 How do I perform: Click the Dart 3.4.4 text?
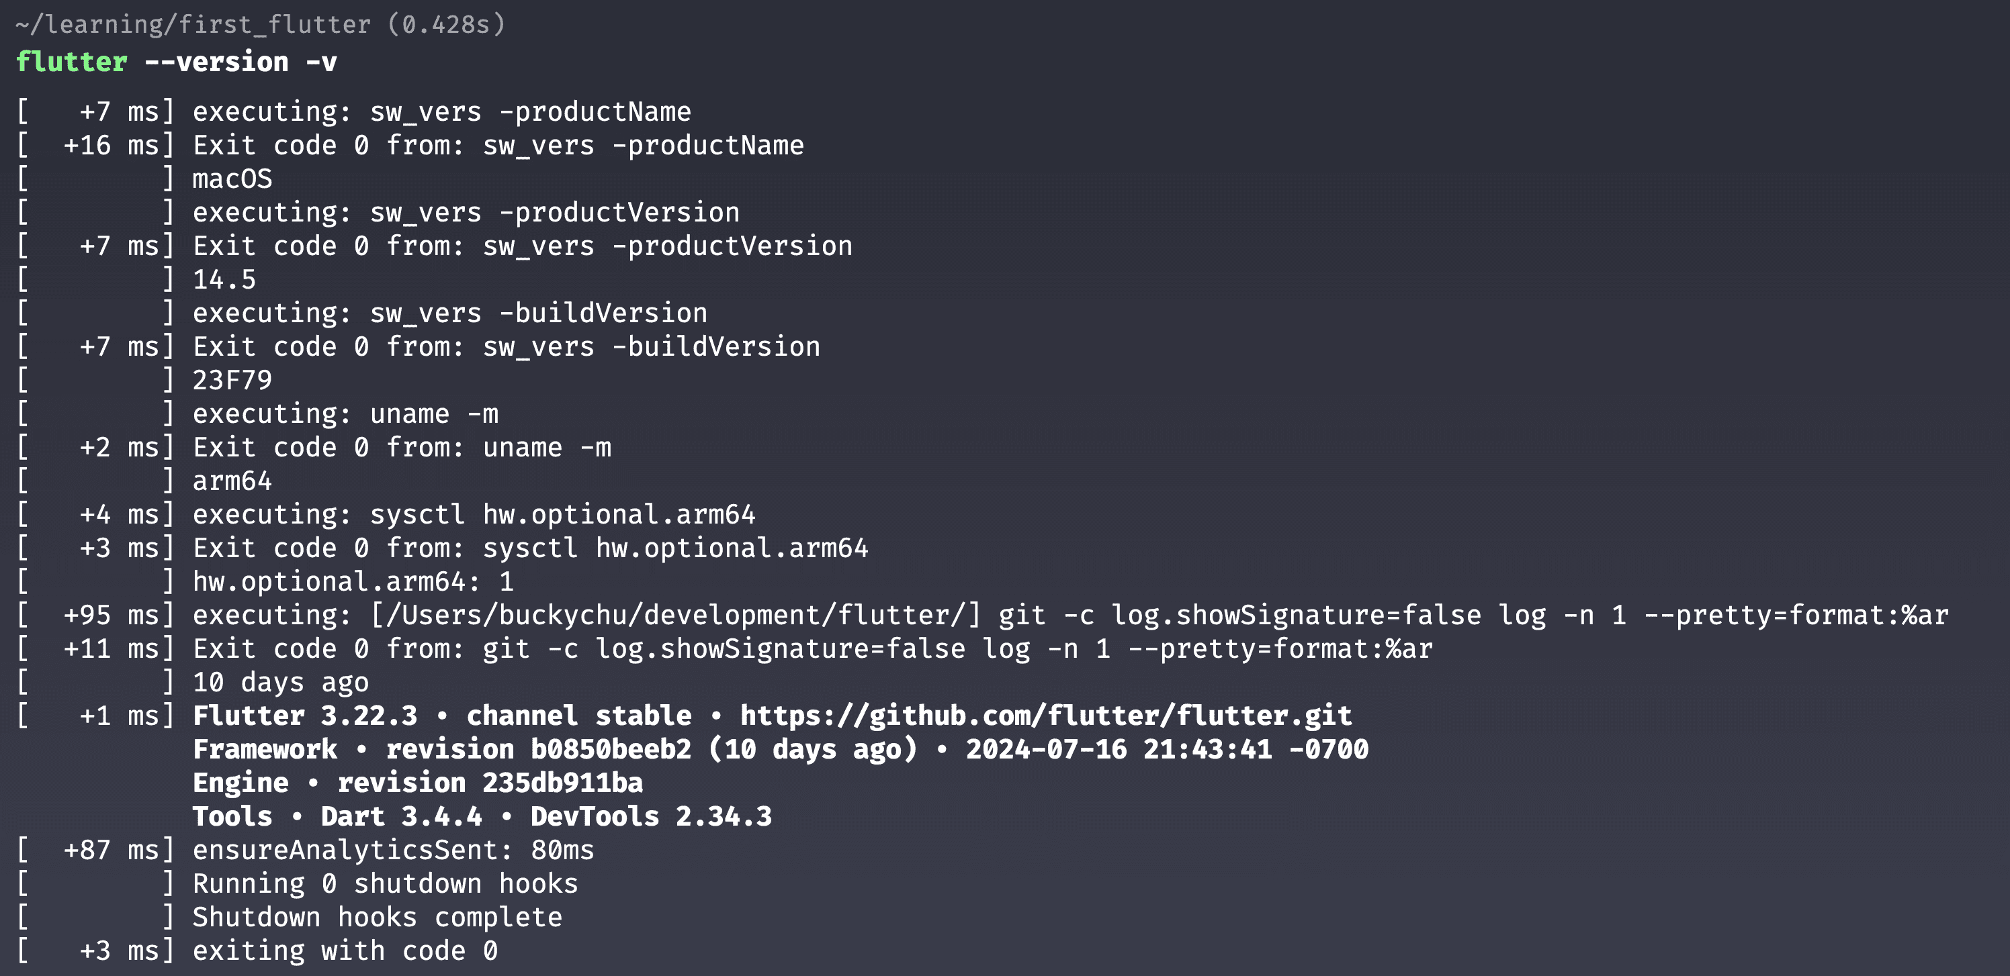coord(401,816)
